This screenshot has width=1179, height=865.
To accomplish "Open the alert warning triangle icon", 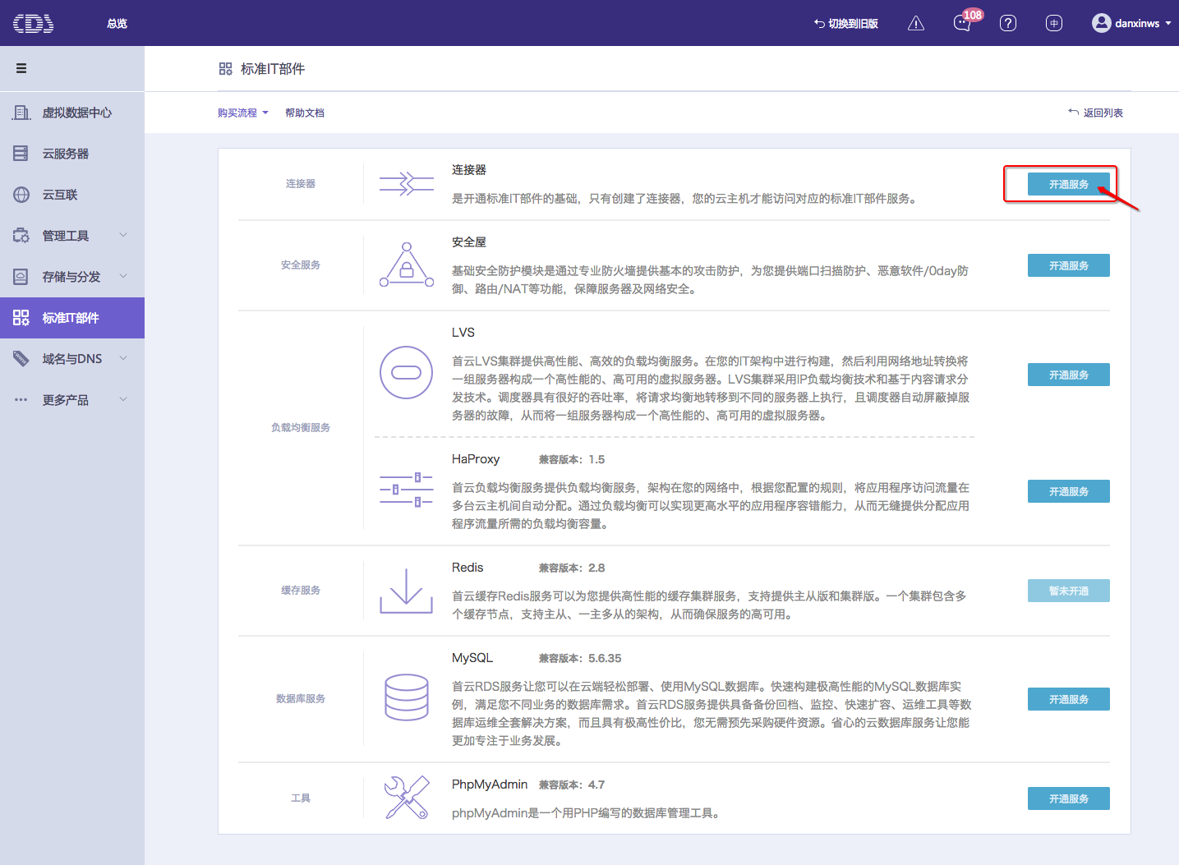I will pos(915,23).
